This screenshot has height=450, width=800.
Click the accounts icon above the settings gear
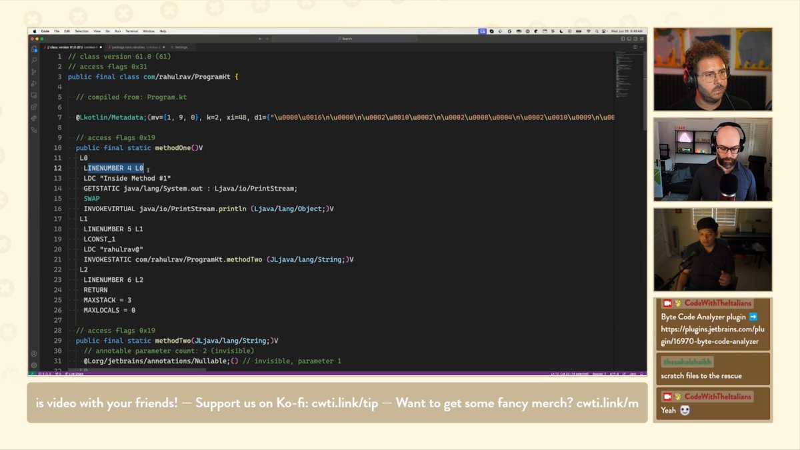pyautogui.click(x=34, y=353)
